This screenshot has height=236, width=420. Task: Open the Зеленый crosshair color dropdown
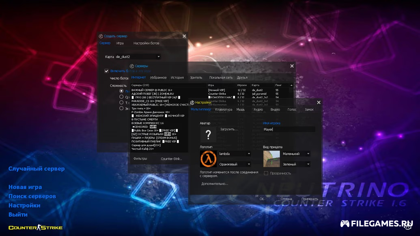pos(296,164)
